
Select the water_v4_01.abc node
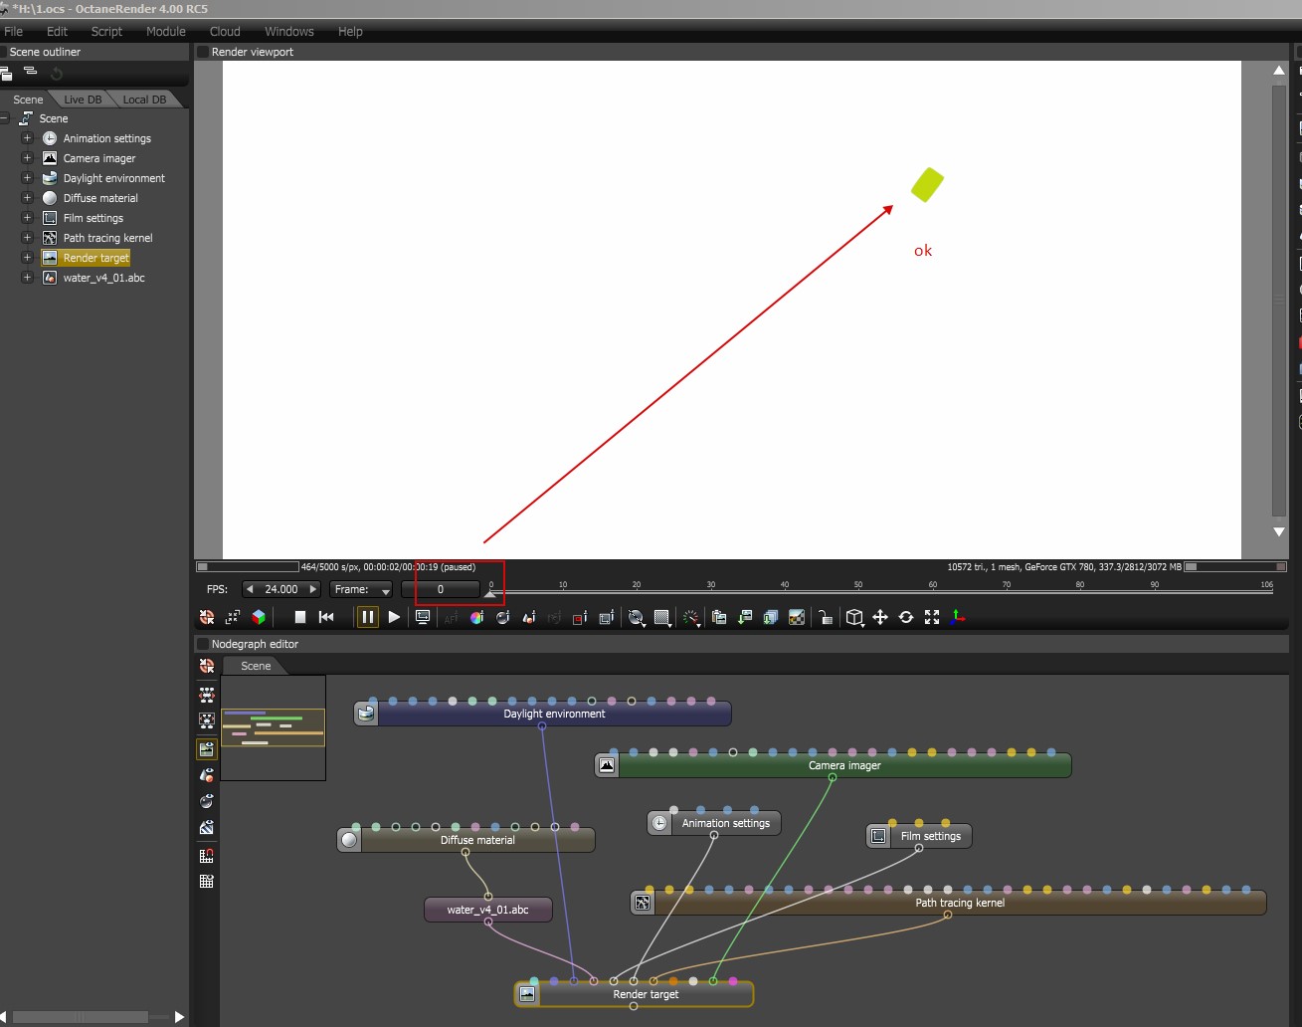tap(487, 910)
